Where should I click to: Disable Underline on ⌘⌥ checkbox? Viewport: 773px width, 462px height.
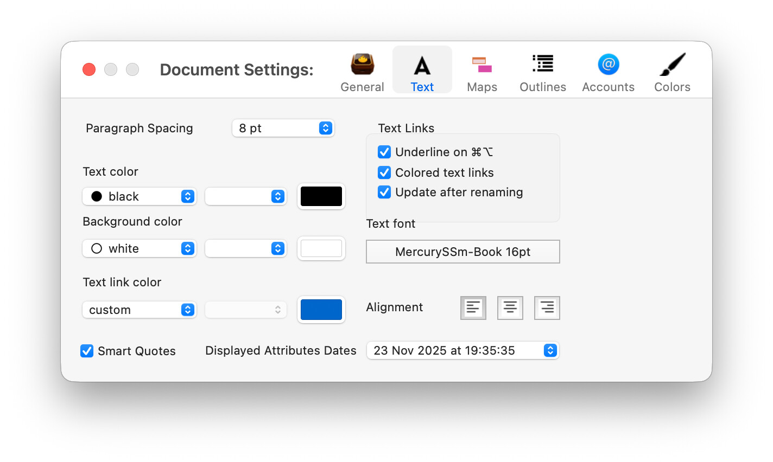(x=384, y=152)
